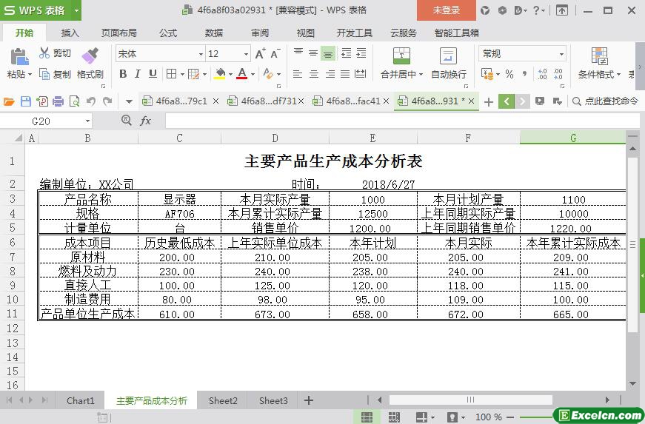Click the decrease indent icon
Screen dimensions: 645x424
coord(347,53)
